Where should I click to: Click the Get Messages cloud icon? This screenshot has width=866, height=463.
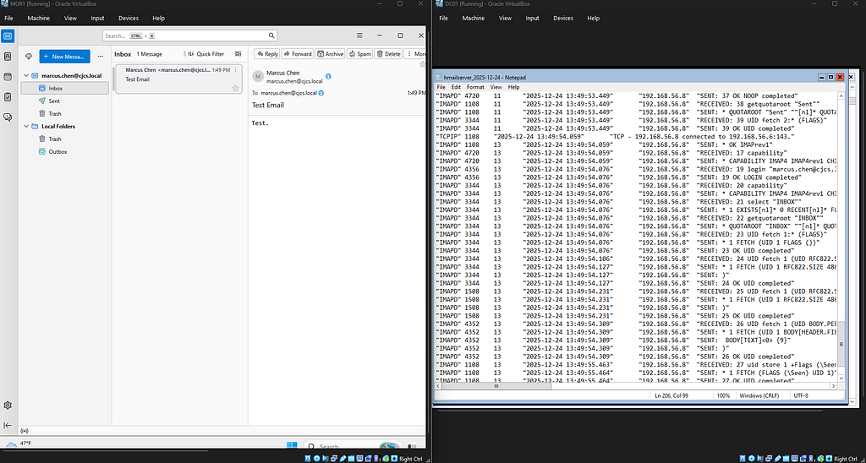click(x=29, y=57)
